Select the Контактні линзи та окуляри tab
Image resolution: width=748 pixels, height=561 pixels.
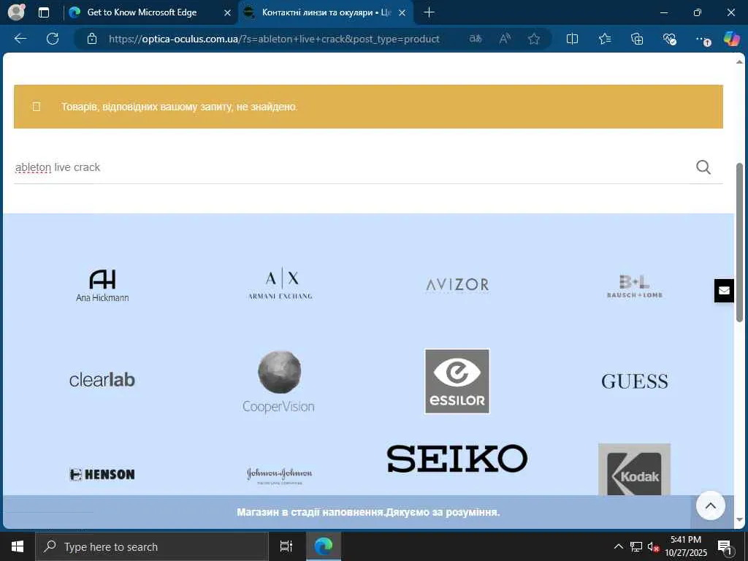coord(326,12)
